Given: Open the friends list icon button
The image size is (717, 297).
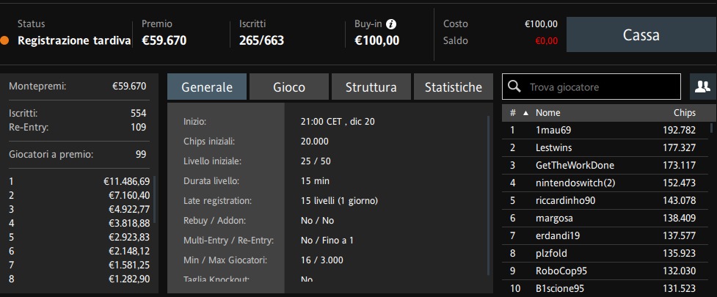Looking at the screenshot, I should pyautogui.click(x=702, y=87).
